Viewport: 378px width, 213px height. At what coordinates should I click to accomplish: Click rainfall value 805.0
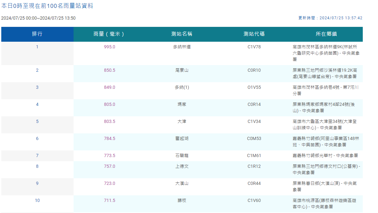tap(110, 105)
